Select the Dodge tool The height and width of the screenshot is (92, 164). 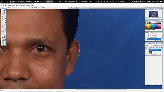click(x=5, y=25)
